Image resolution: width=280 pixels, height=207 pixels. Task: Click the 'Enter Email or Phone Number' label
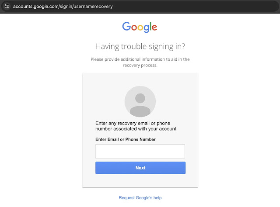pyautogui.click(x=126, y=139)
